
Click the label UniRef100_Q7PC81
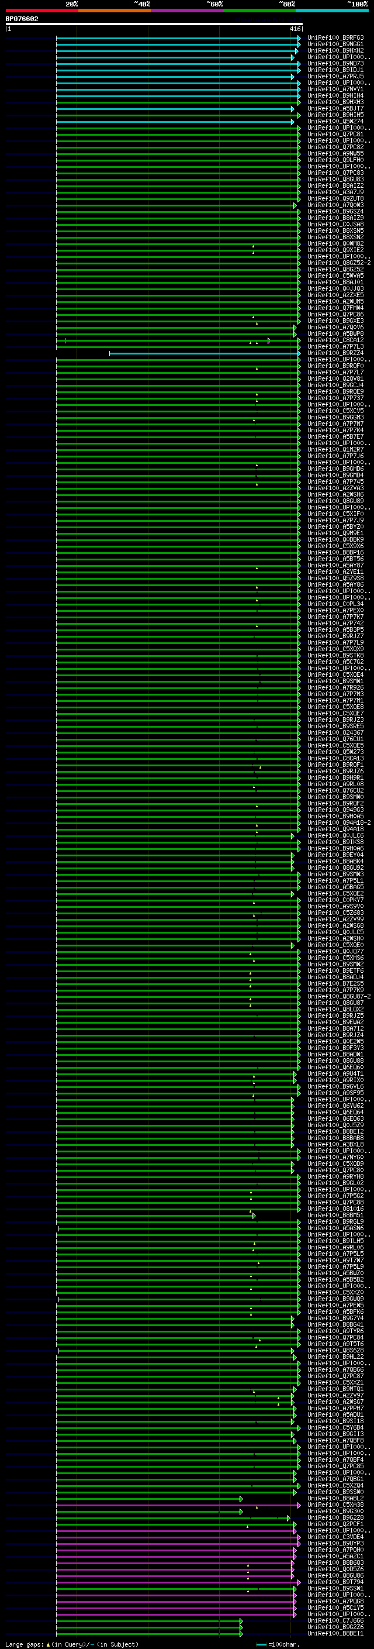pyautogui.click(x=335, y=135)
